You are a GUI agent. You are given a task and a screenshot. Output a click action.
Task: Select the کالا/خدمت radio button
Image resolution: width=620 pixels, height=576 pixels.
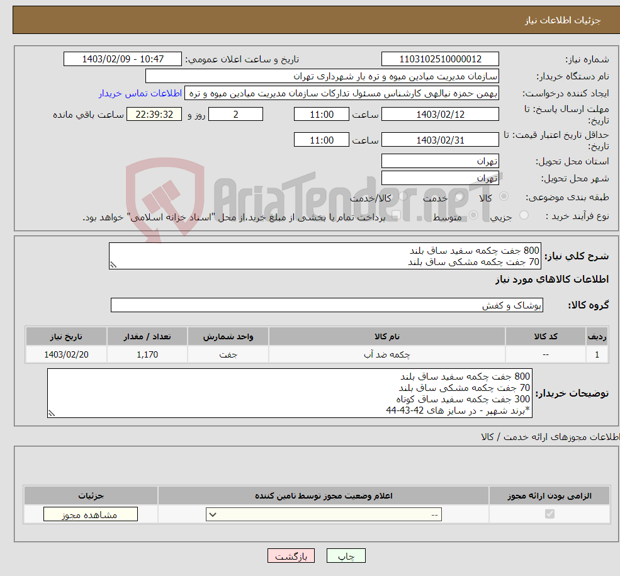tap(403, 196)
